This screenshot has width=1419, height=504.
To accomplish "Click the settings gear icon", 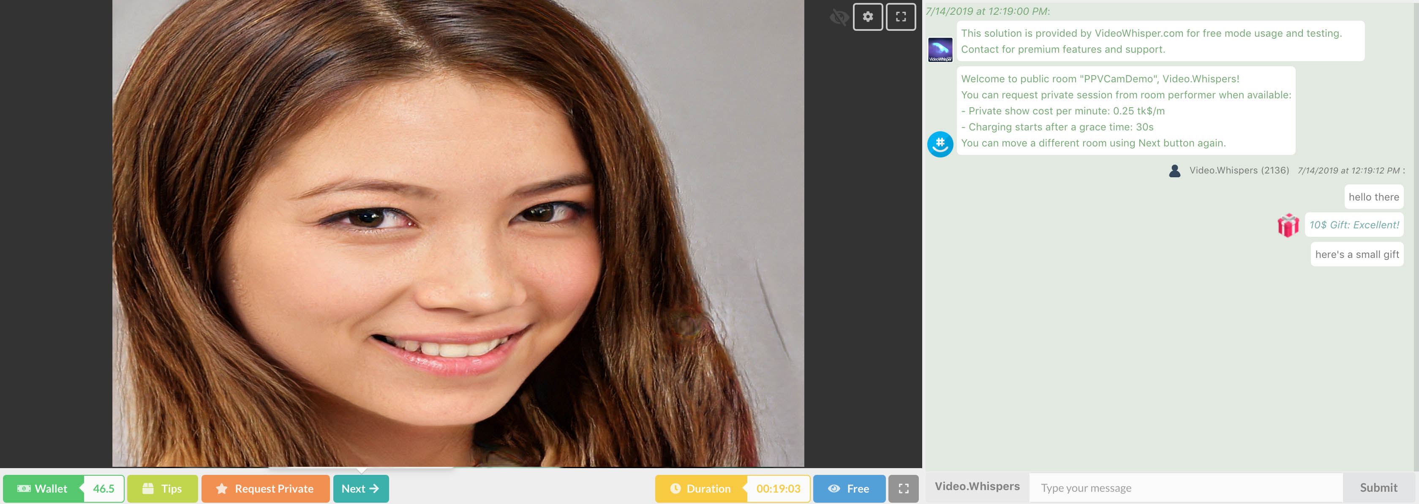I will click(x=867, y=16).
